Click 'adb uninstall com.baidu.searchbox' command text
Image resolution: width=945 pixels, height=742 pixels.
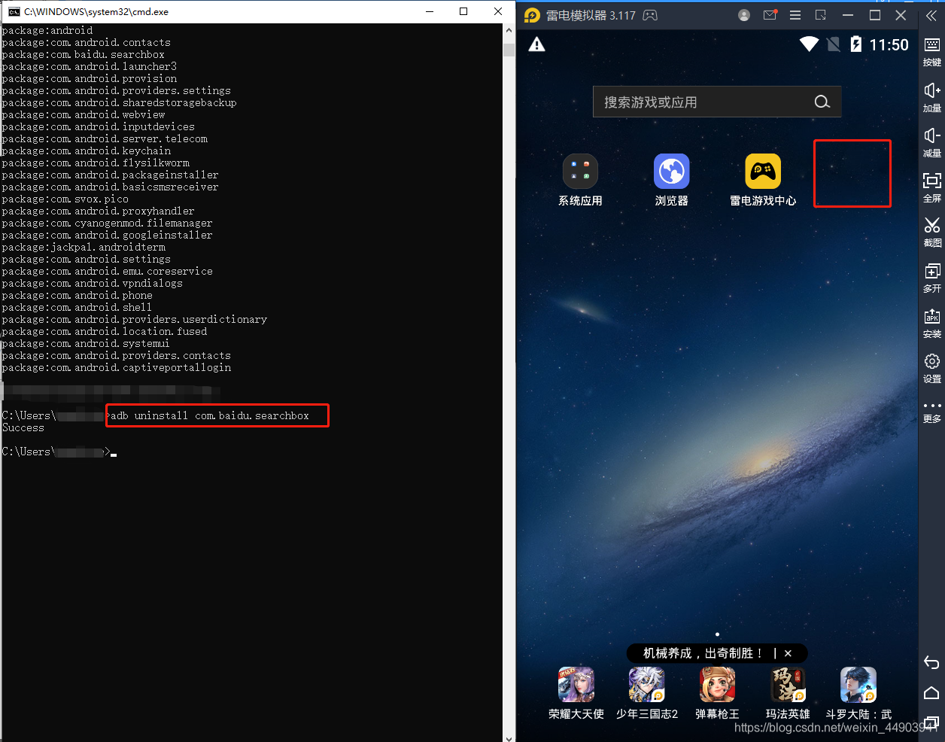click(x=210, y=415)
